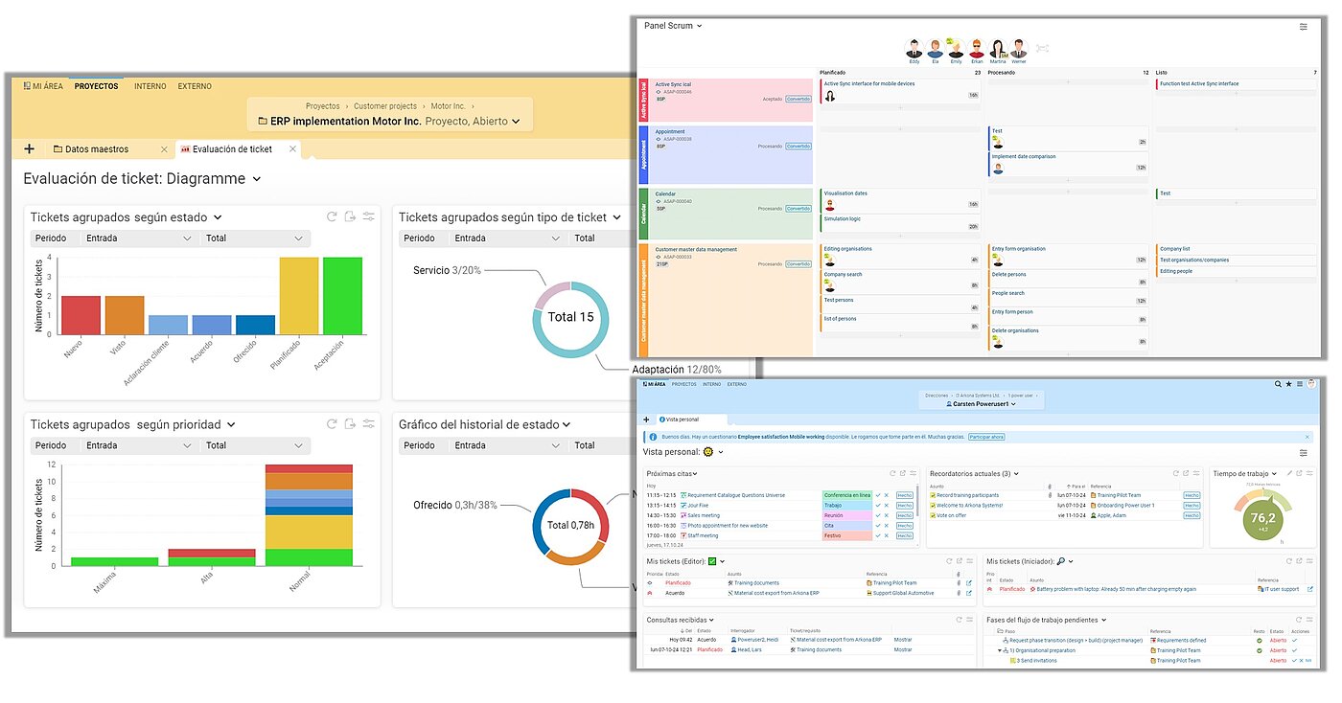The height and width of the screenshot is (703, 1342).
Task: Export the Tickets agrupados según estado chart
Action: pos(350,217)
